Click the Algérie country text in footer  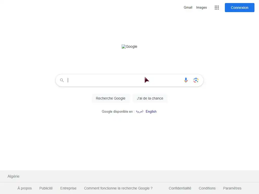pyautogui.click(x=13, y=176)
